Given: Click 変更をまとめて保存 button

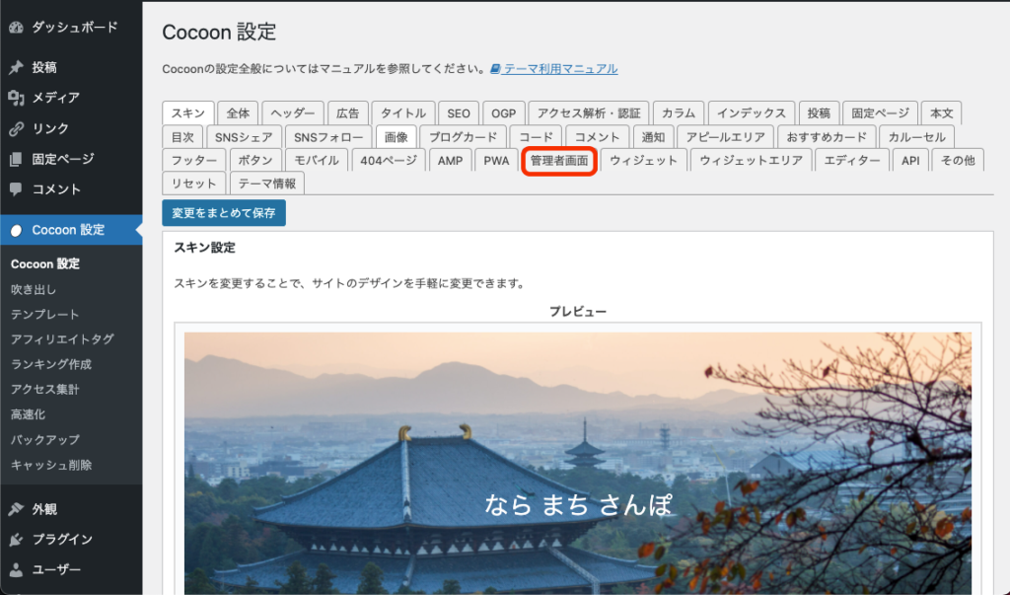Looking at the screenshot, I should coord(224,213).
